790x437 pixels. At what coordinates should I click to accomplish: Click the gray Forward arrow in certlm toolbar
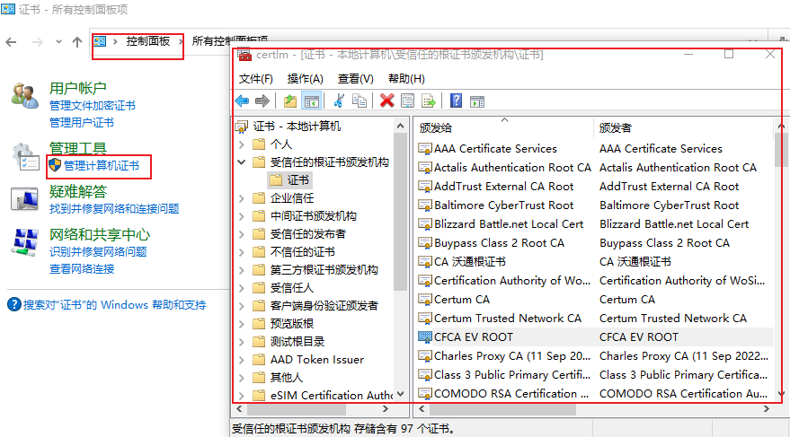click(x=262, y=101)
